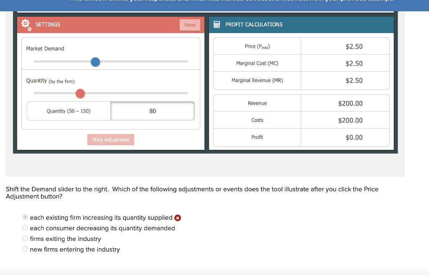Click the red incorrect-answer X icon
Screen dimensions: 429x275
coord(178,218)
